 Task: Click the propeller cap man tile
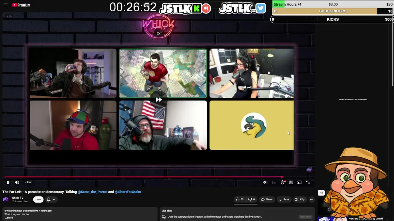(73, 126)
